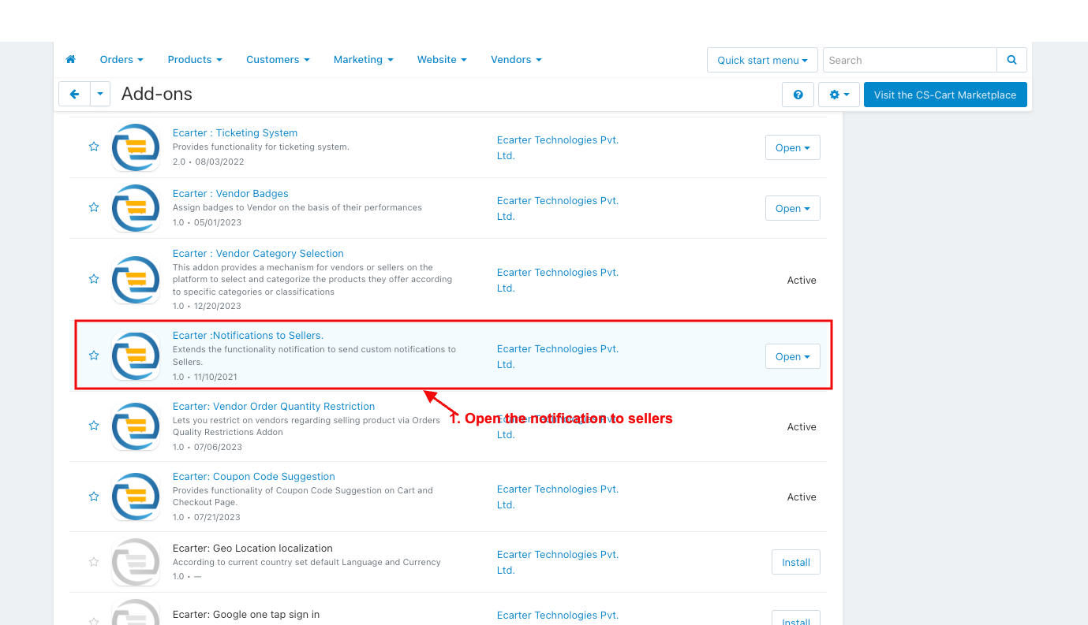Click developer link in Notifications to Sellers row
The width and height of the screenshot is (1088, 625).
(x=558, y=356)
